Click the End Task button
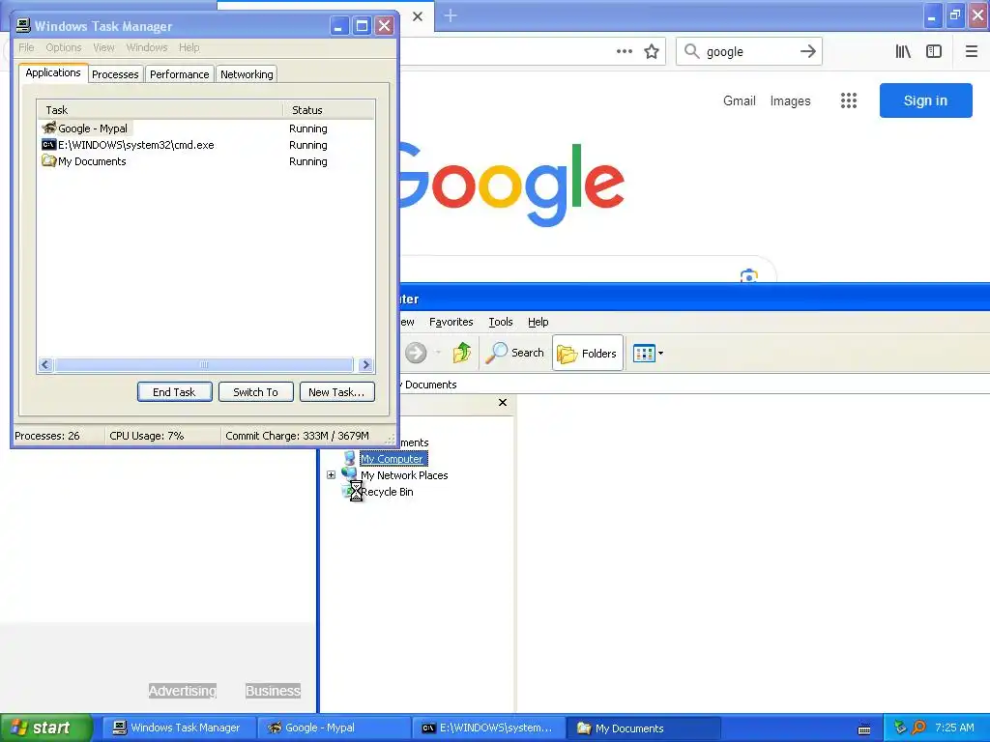The image size is (990, 742). (x=174, y=392)
